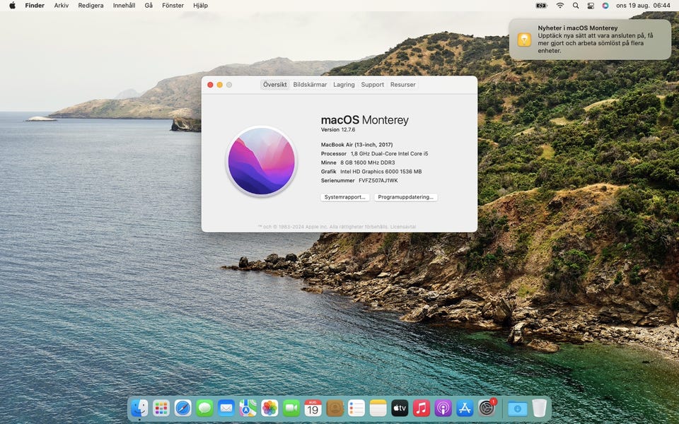Click the Tips lightbulb notification icon

(524, 40)
